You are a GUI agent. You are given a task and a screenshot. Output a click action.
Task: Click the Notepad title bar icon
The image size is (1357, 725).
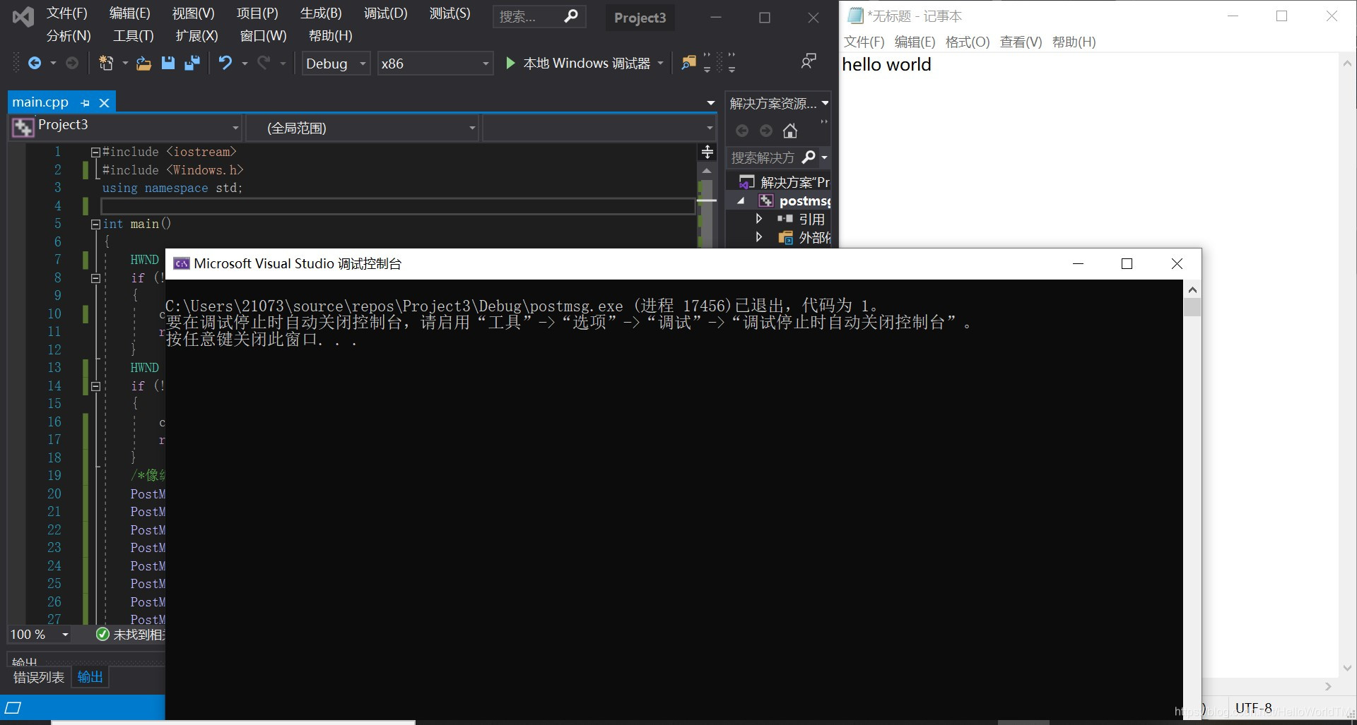tap(855, 16)
